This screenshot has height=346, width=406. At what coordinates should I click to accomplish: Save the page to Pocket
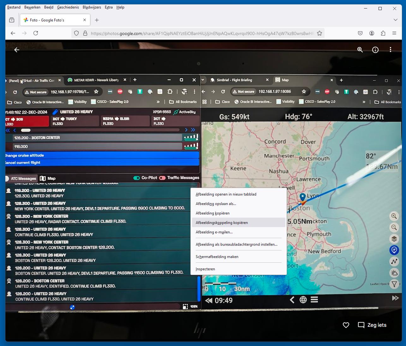(x=360, y=33)
